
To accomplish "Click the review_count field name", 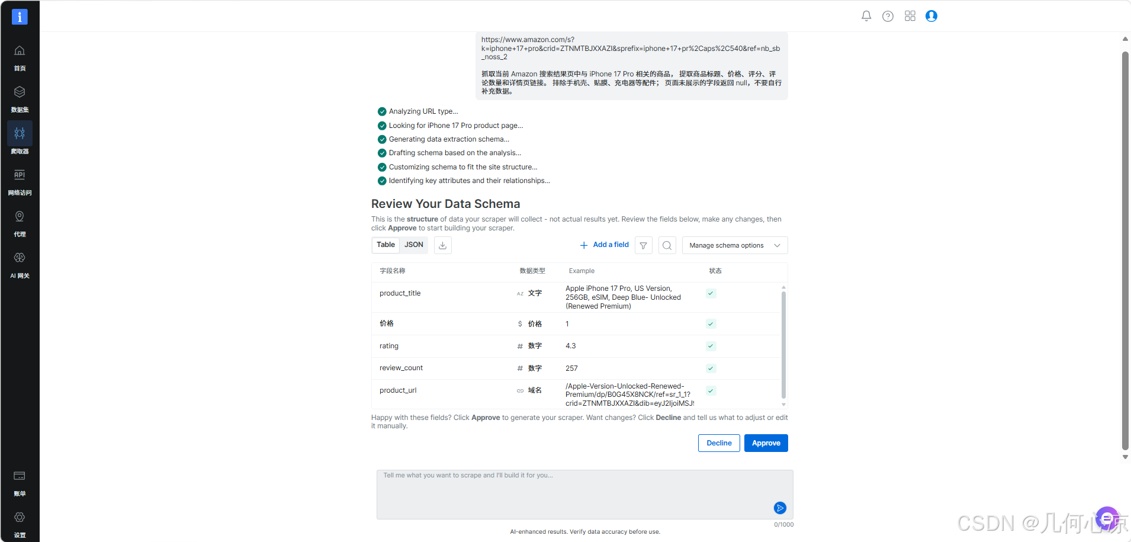I will tap(401, 368).
